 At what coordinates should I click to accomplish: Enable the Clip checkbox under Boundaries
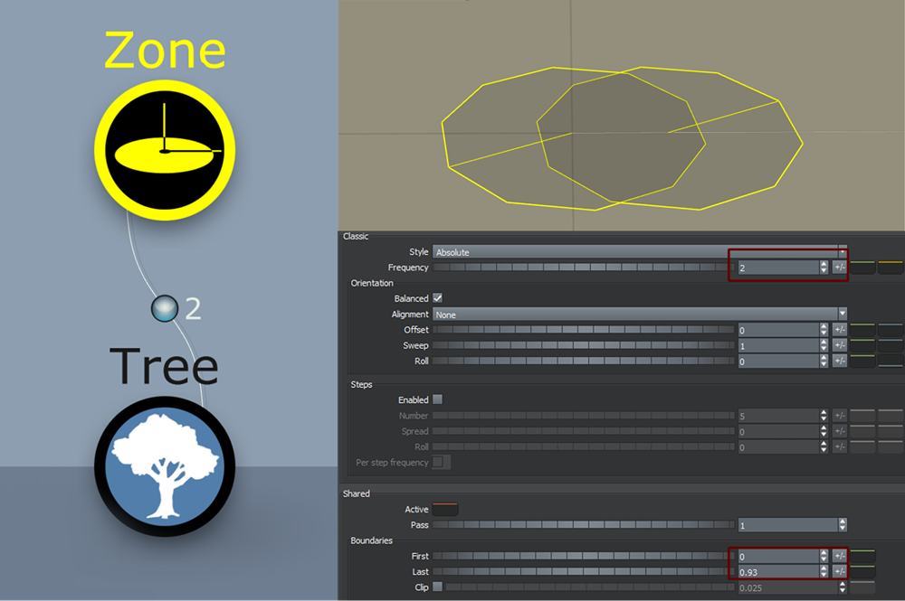point(437,587)
